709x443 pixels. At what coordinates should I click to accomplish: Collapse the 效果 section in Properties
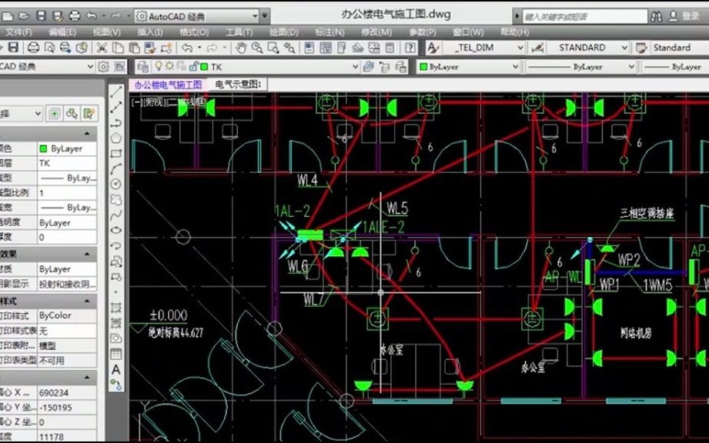coord(87,255)
